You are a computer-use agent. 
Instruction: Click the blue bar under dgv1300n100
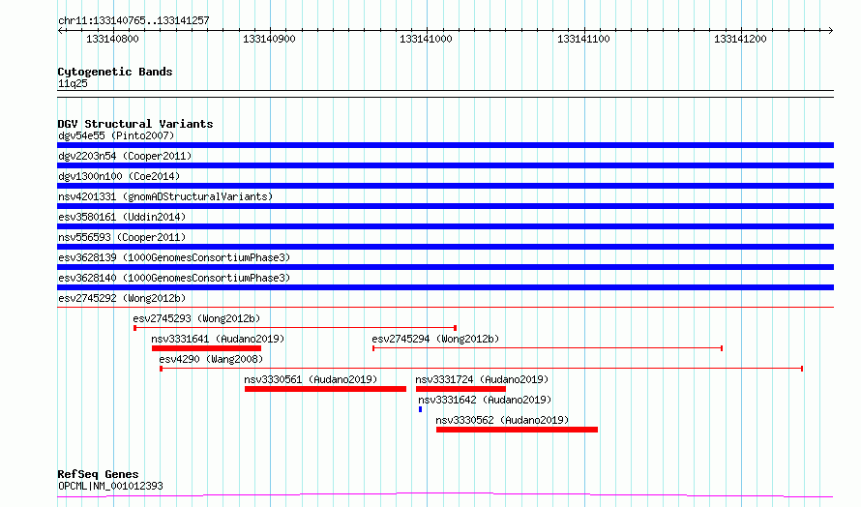point(445,186)
